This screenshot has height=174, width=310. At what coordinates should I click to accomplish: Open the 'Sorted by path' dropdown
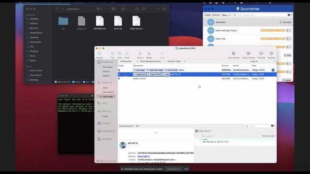(x=126, y=126)
